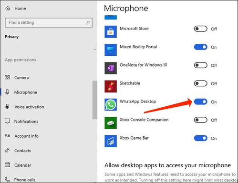Collapse sidebar using the up chevron
Viewport: 238px width, 183px height.
click(95, 49)
